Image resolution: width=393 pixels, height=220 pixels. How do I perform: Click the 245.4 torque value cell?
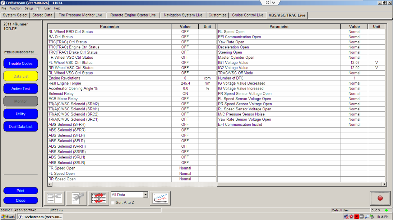(185, 83)
